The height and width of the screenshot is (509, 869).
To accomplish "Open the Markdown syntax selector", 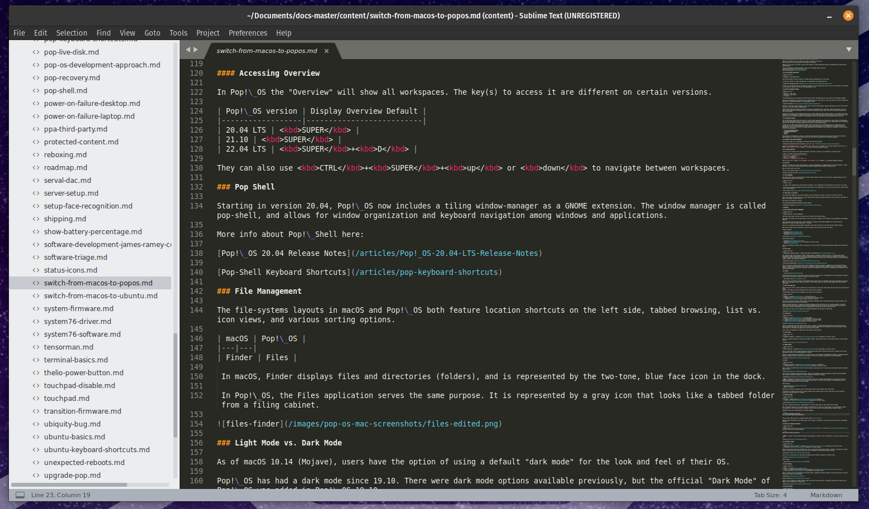I will tap(826, 495).
